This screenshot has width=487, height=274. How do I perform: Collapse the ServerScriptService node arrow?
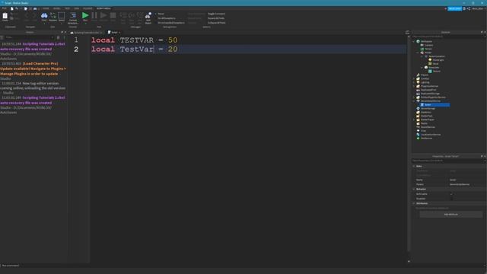414,101
